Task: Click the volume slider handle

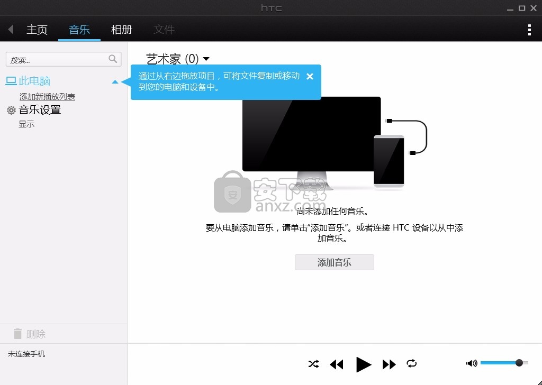Action: coord(519,363)
